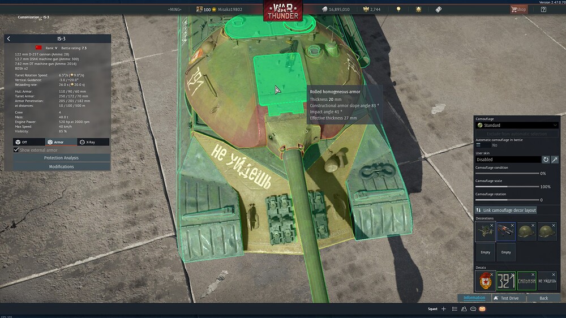Click the highlighted turret roof armor plate

pyautogui.click(x=280, y=79)
